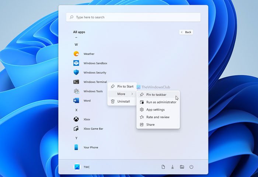Viewport: 258px width, 177px height.
Task: Click in the Type here to search box
Action: pyautogui.click(x=133, y=17)
